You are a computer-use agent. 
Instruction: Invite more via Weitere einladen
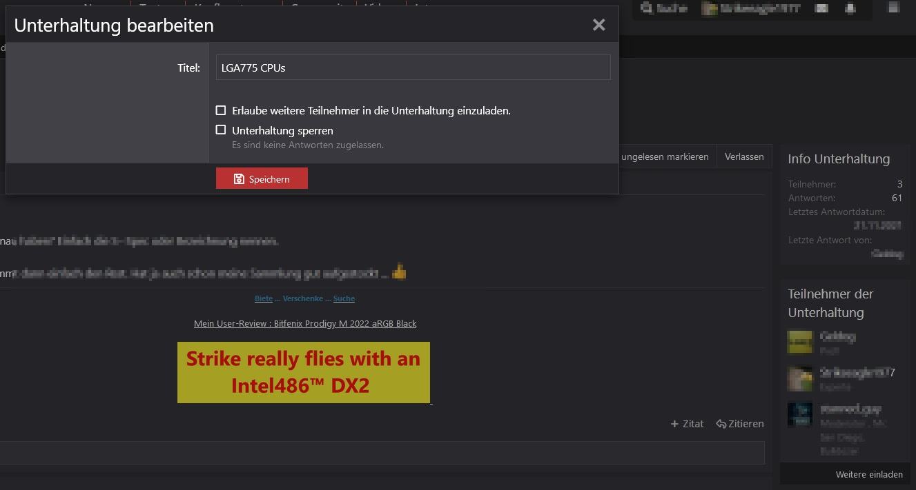tap(869, 474)
